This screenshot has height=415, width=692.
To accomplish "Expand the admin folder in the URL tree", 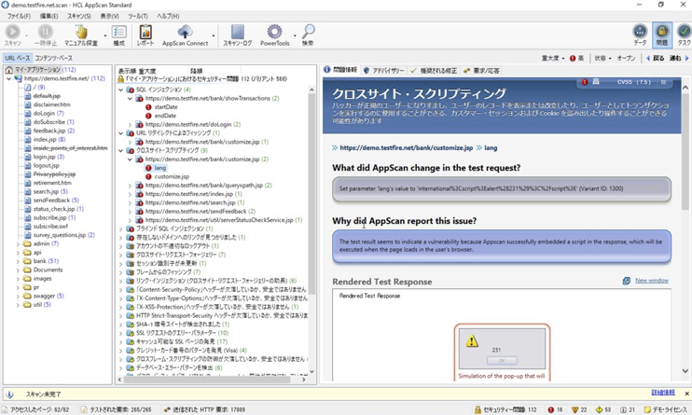I will 18,243.
